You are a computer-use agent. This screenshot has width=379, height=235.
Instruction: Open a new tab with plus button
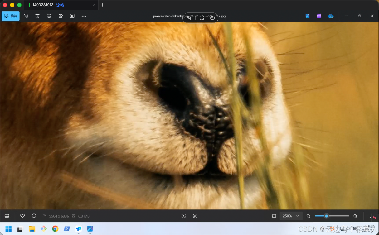pyautogui.click(x=102, y=5)
